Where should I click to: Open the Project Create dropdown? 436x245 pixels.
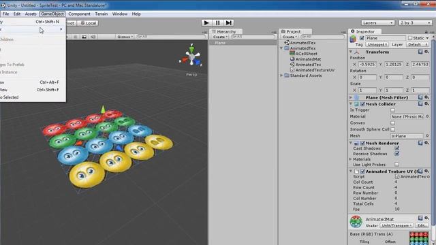coord(290,37)
